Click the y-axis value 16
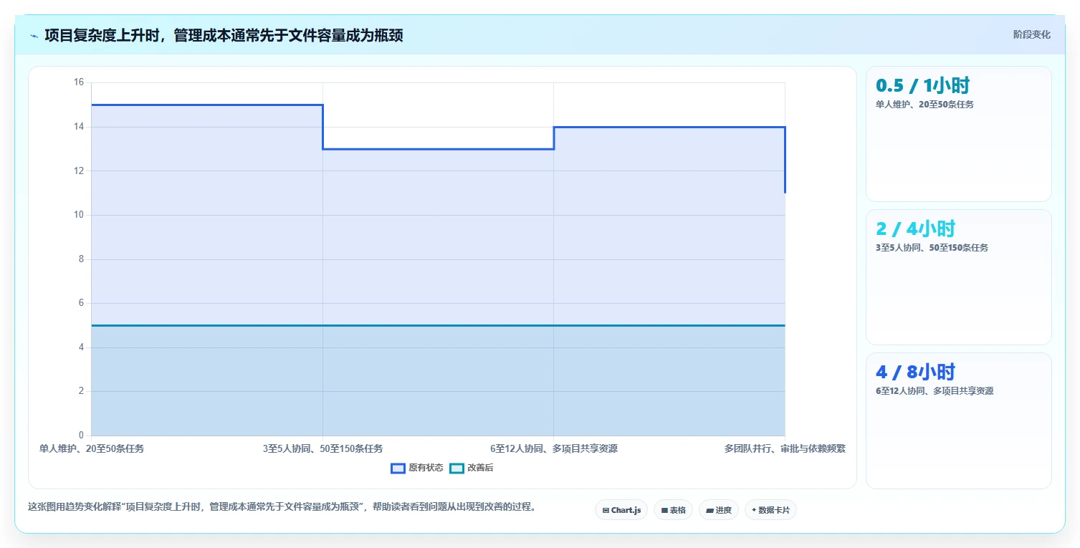 pos(79,82)
